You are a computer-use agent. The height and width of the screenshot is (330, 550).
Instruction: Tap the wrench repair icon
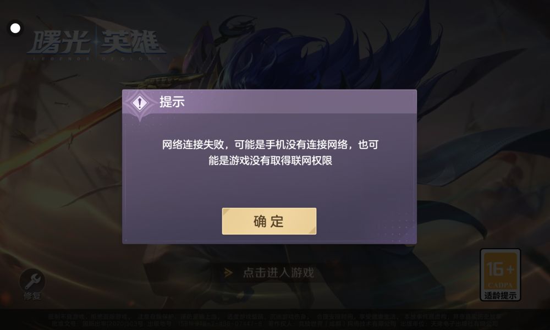point(32,280)
